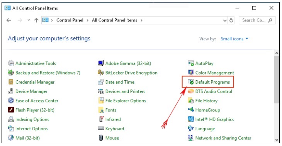The image size is (282, 146).
Task: Open the File Explorer Options link
Action: [126, 101]
